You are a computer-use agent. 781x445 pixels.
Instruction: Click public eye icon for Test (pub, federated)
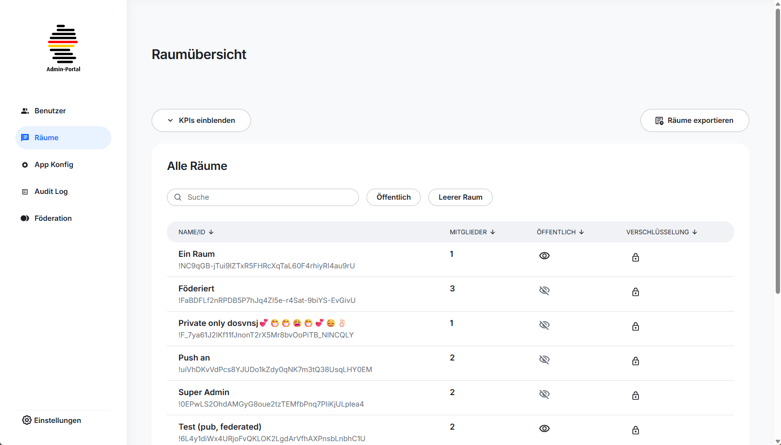coord(544,429)
